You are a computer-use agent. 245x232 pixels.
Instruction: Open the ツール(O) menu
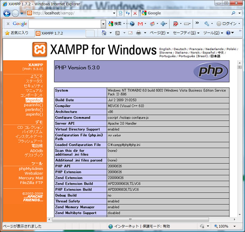coord(213,33)
